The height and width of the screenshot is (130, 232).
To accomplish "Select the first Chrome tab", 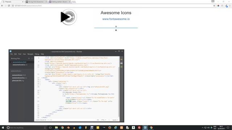I will click(13, 2).
